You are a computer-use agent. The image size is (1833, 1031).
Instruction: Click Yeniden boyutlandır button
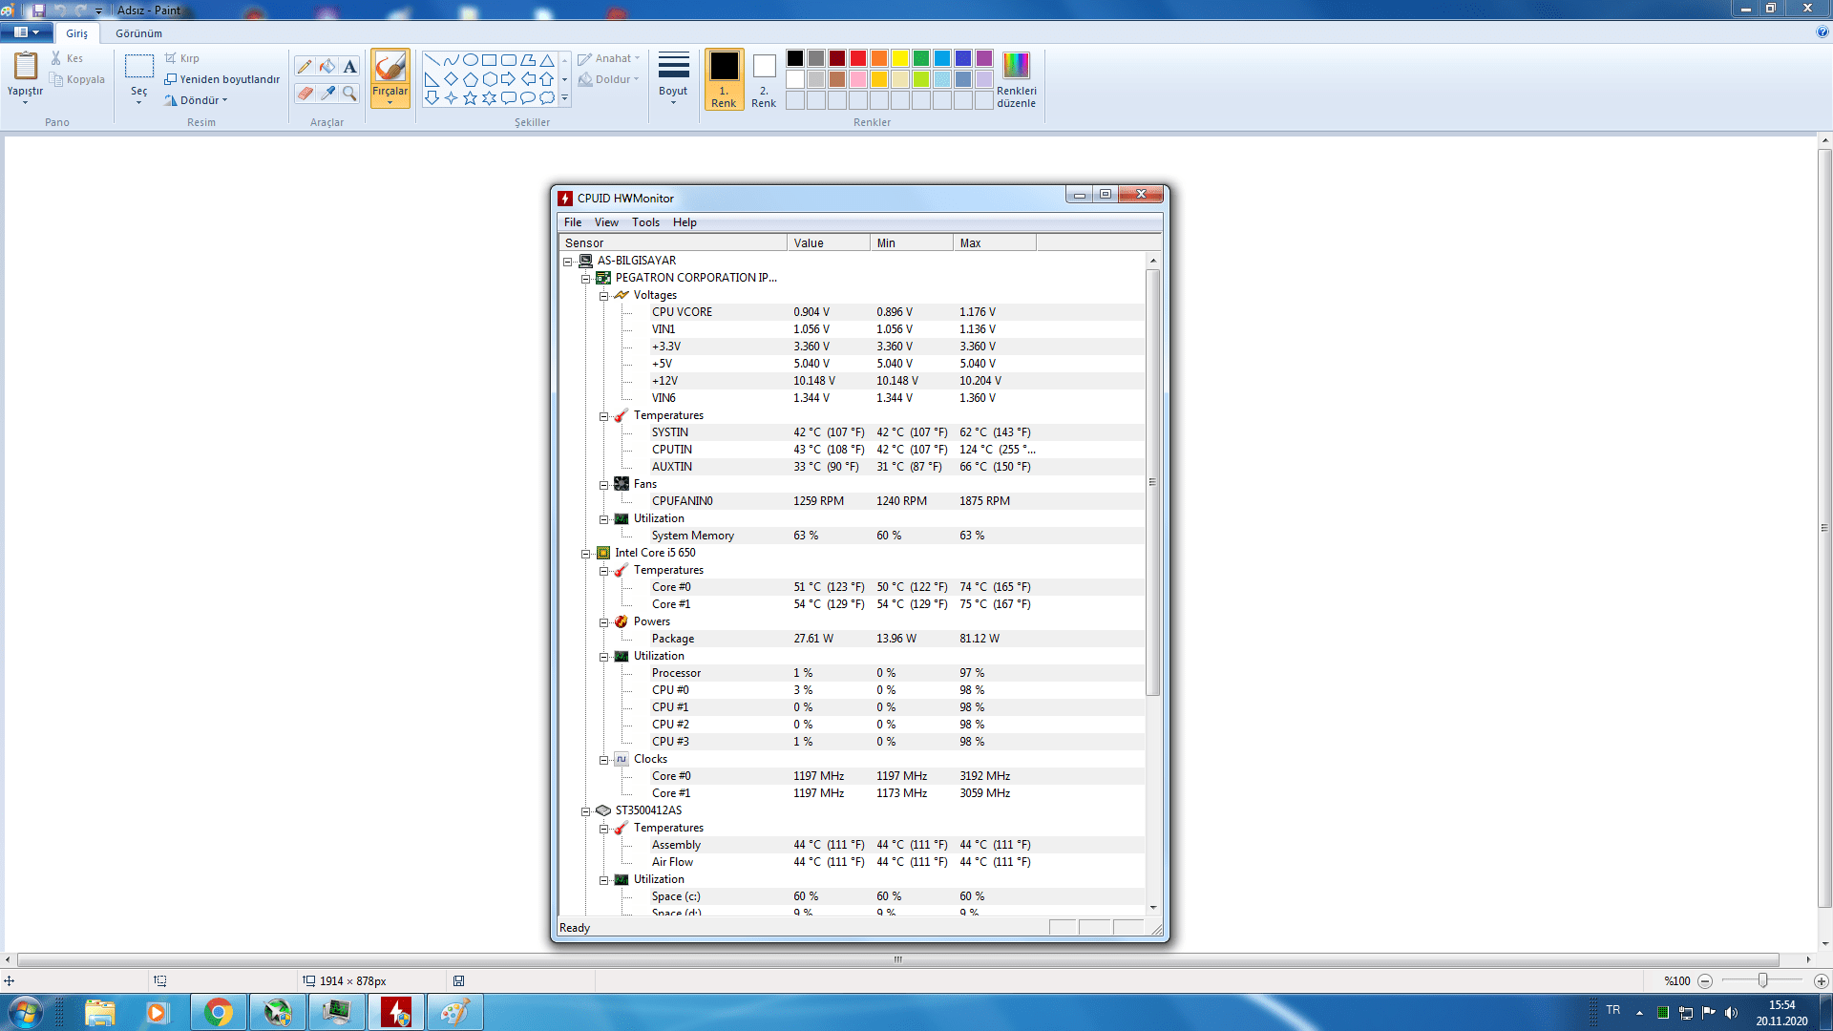tap(221, 79)
